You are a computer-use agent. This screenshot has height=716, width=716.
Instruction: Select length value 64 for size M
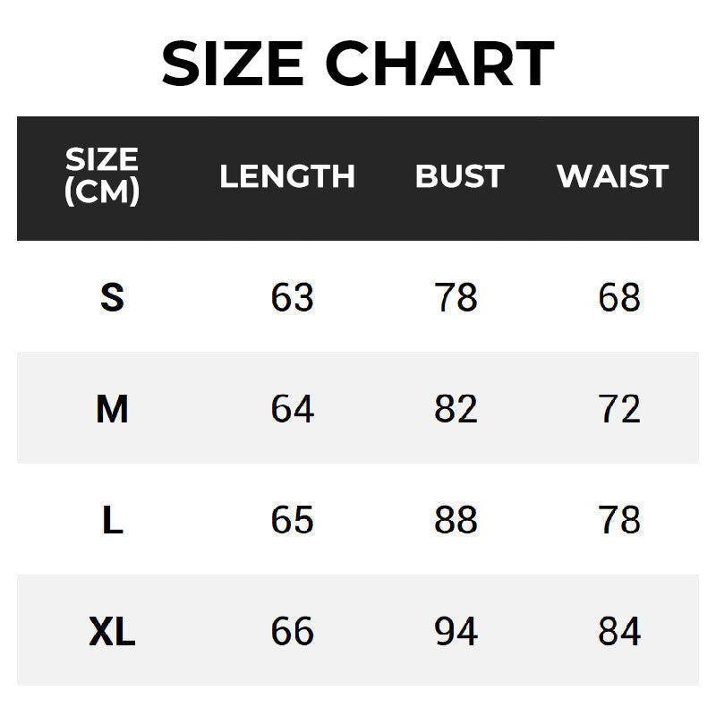click(x=293, y=409)
